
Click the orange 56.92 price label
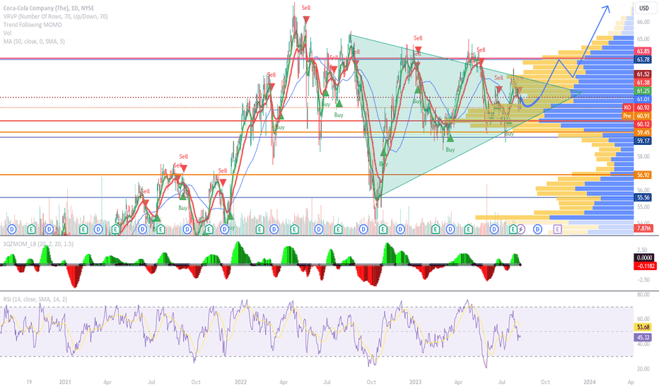643,175
